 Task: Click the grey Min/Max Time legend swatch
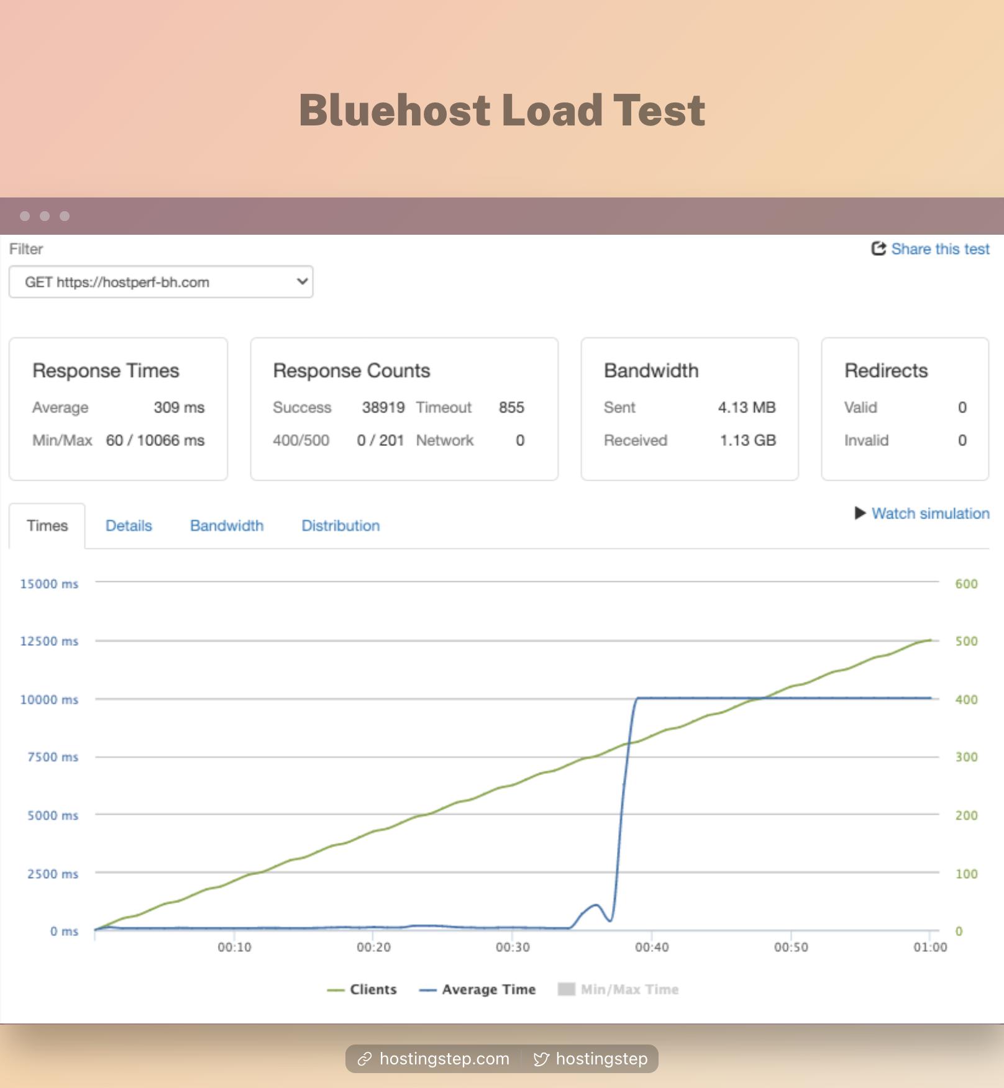coord(566,989)
